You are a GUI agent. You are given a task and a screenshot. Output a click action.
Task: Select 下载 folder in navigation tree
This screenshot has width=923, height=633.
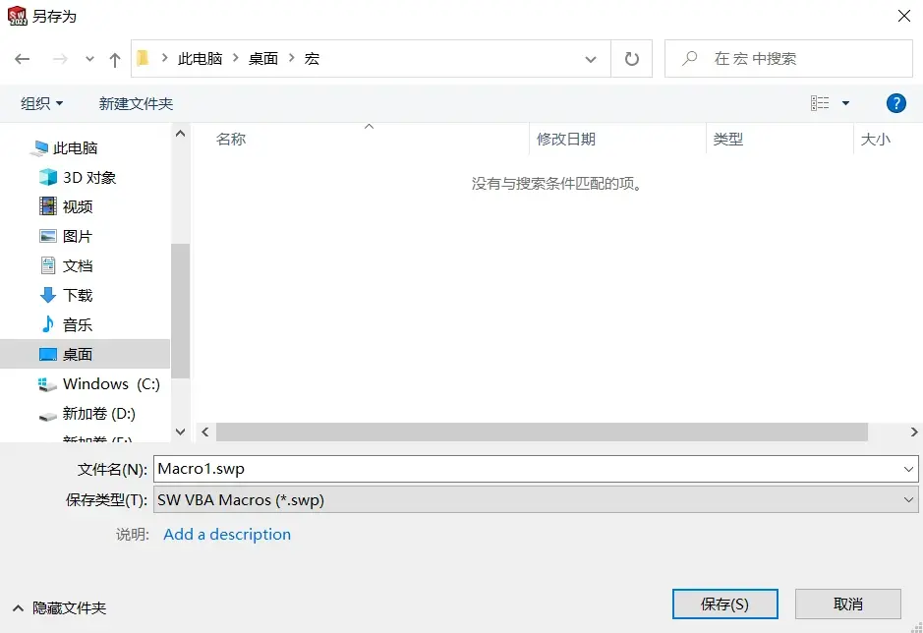[78, 295]
